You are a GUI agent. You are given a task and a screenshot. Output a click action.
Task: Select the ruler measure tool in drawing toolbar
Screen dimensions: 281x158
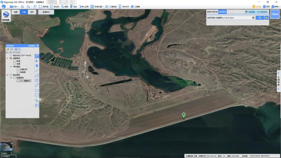coord(37,100)
